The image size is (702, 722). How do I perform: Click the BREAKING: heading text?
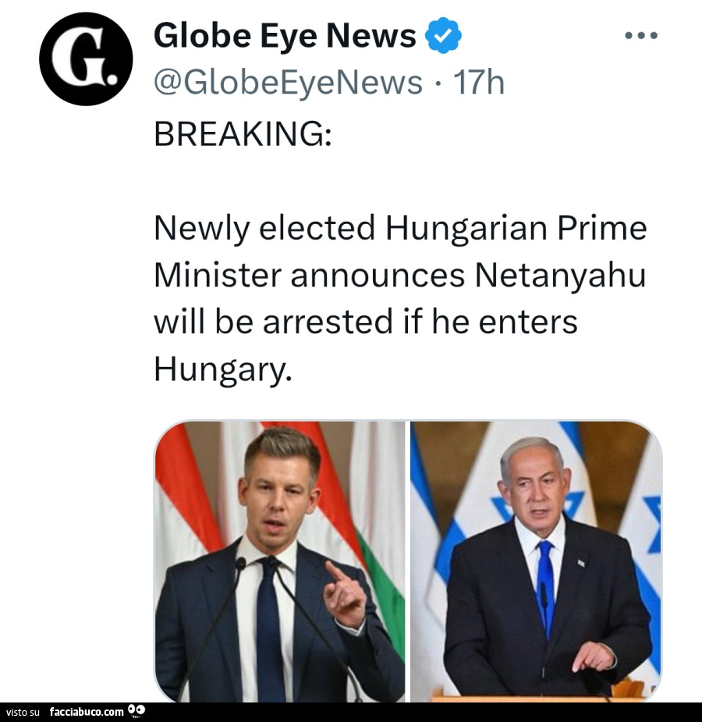pyautogui.click(x=243, y=134)
